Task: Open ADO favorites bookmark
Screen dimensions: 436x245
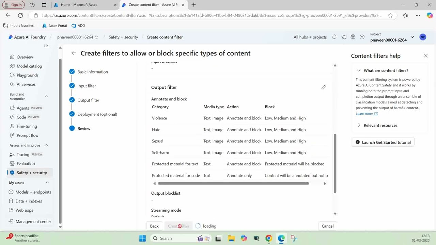Action: [x=78, y=26]
